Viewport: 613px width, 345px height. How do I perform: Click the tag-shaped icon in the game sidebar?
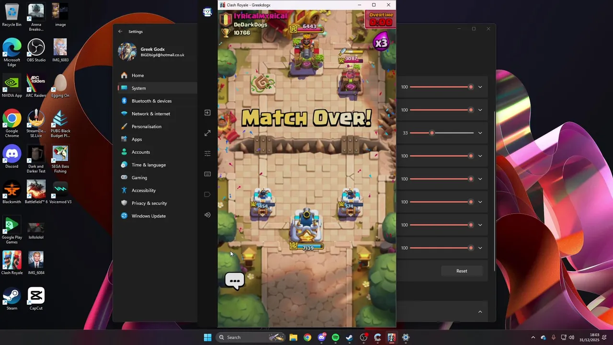pos(207,194)
